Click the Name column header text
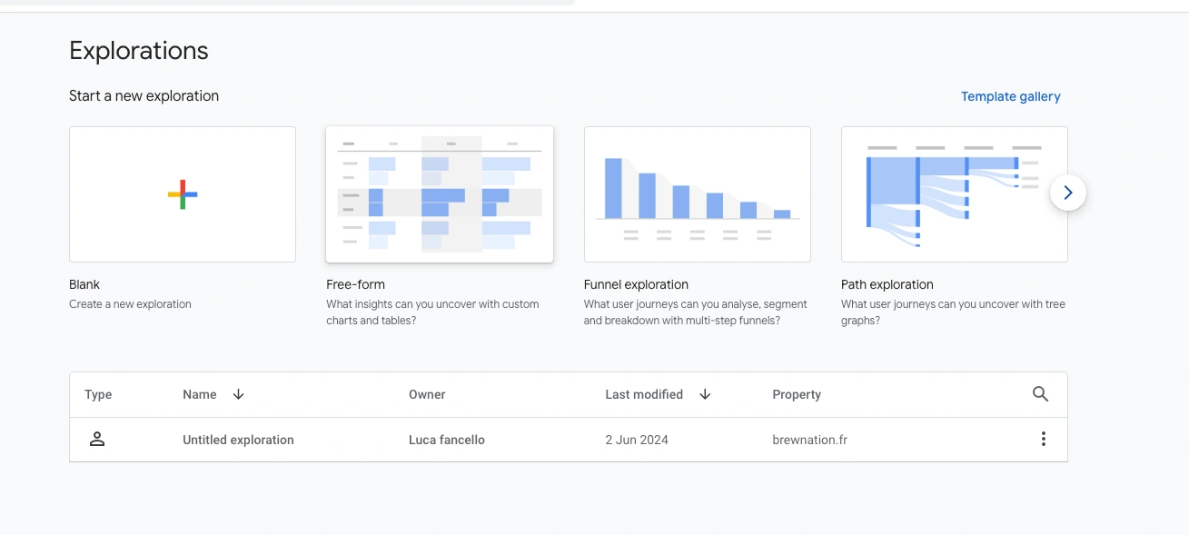Screen dimensions: 1189x535 point(199,394)
